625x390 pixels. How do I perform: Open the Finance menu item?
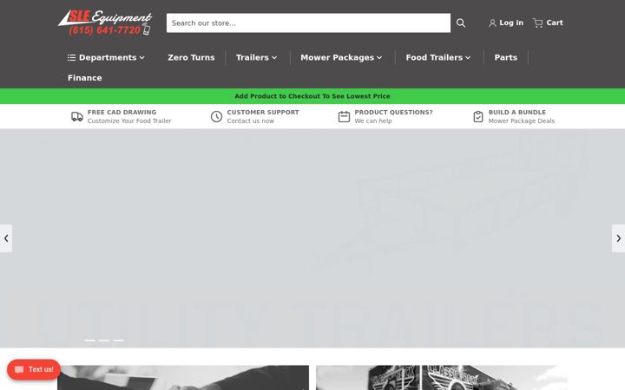(x=84, y=78)
